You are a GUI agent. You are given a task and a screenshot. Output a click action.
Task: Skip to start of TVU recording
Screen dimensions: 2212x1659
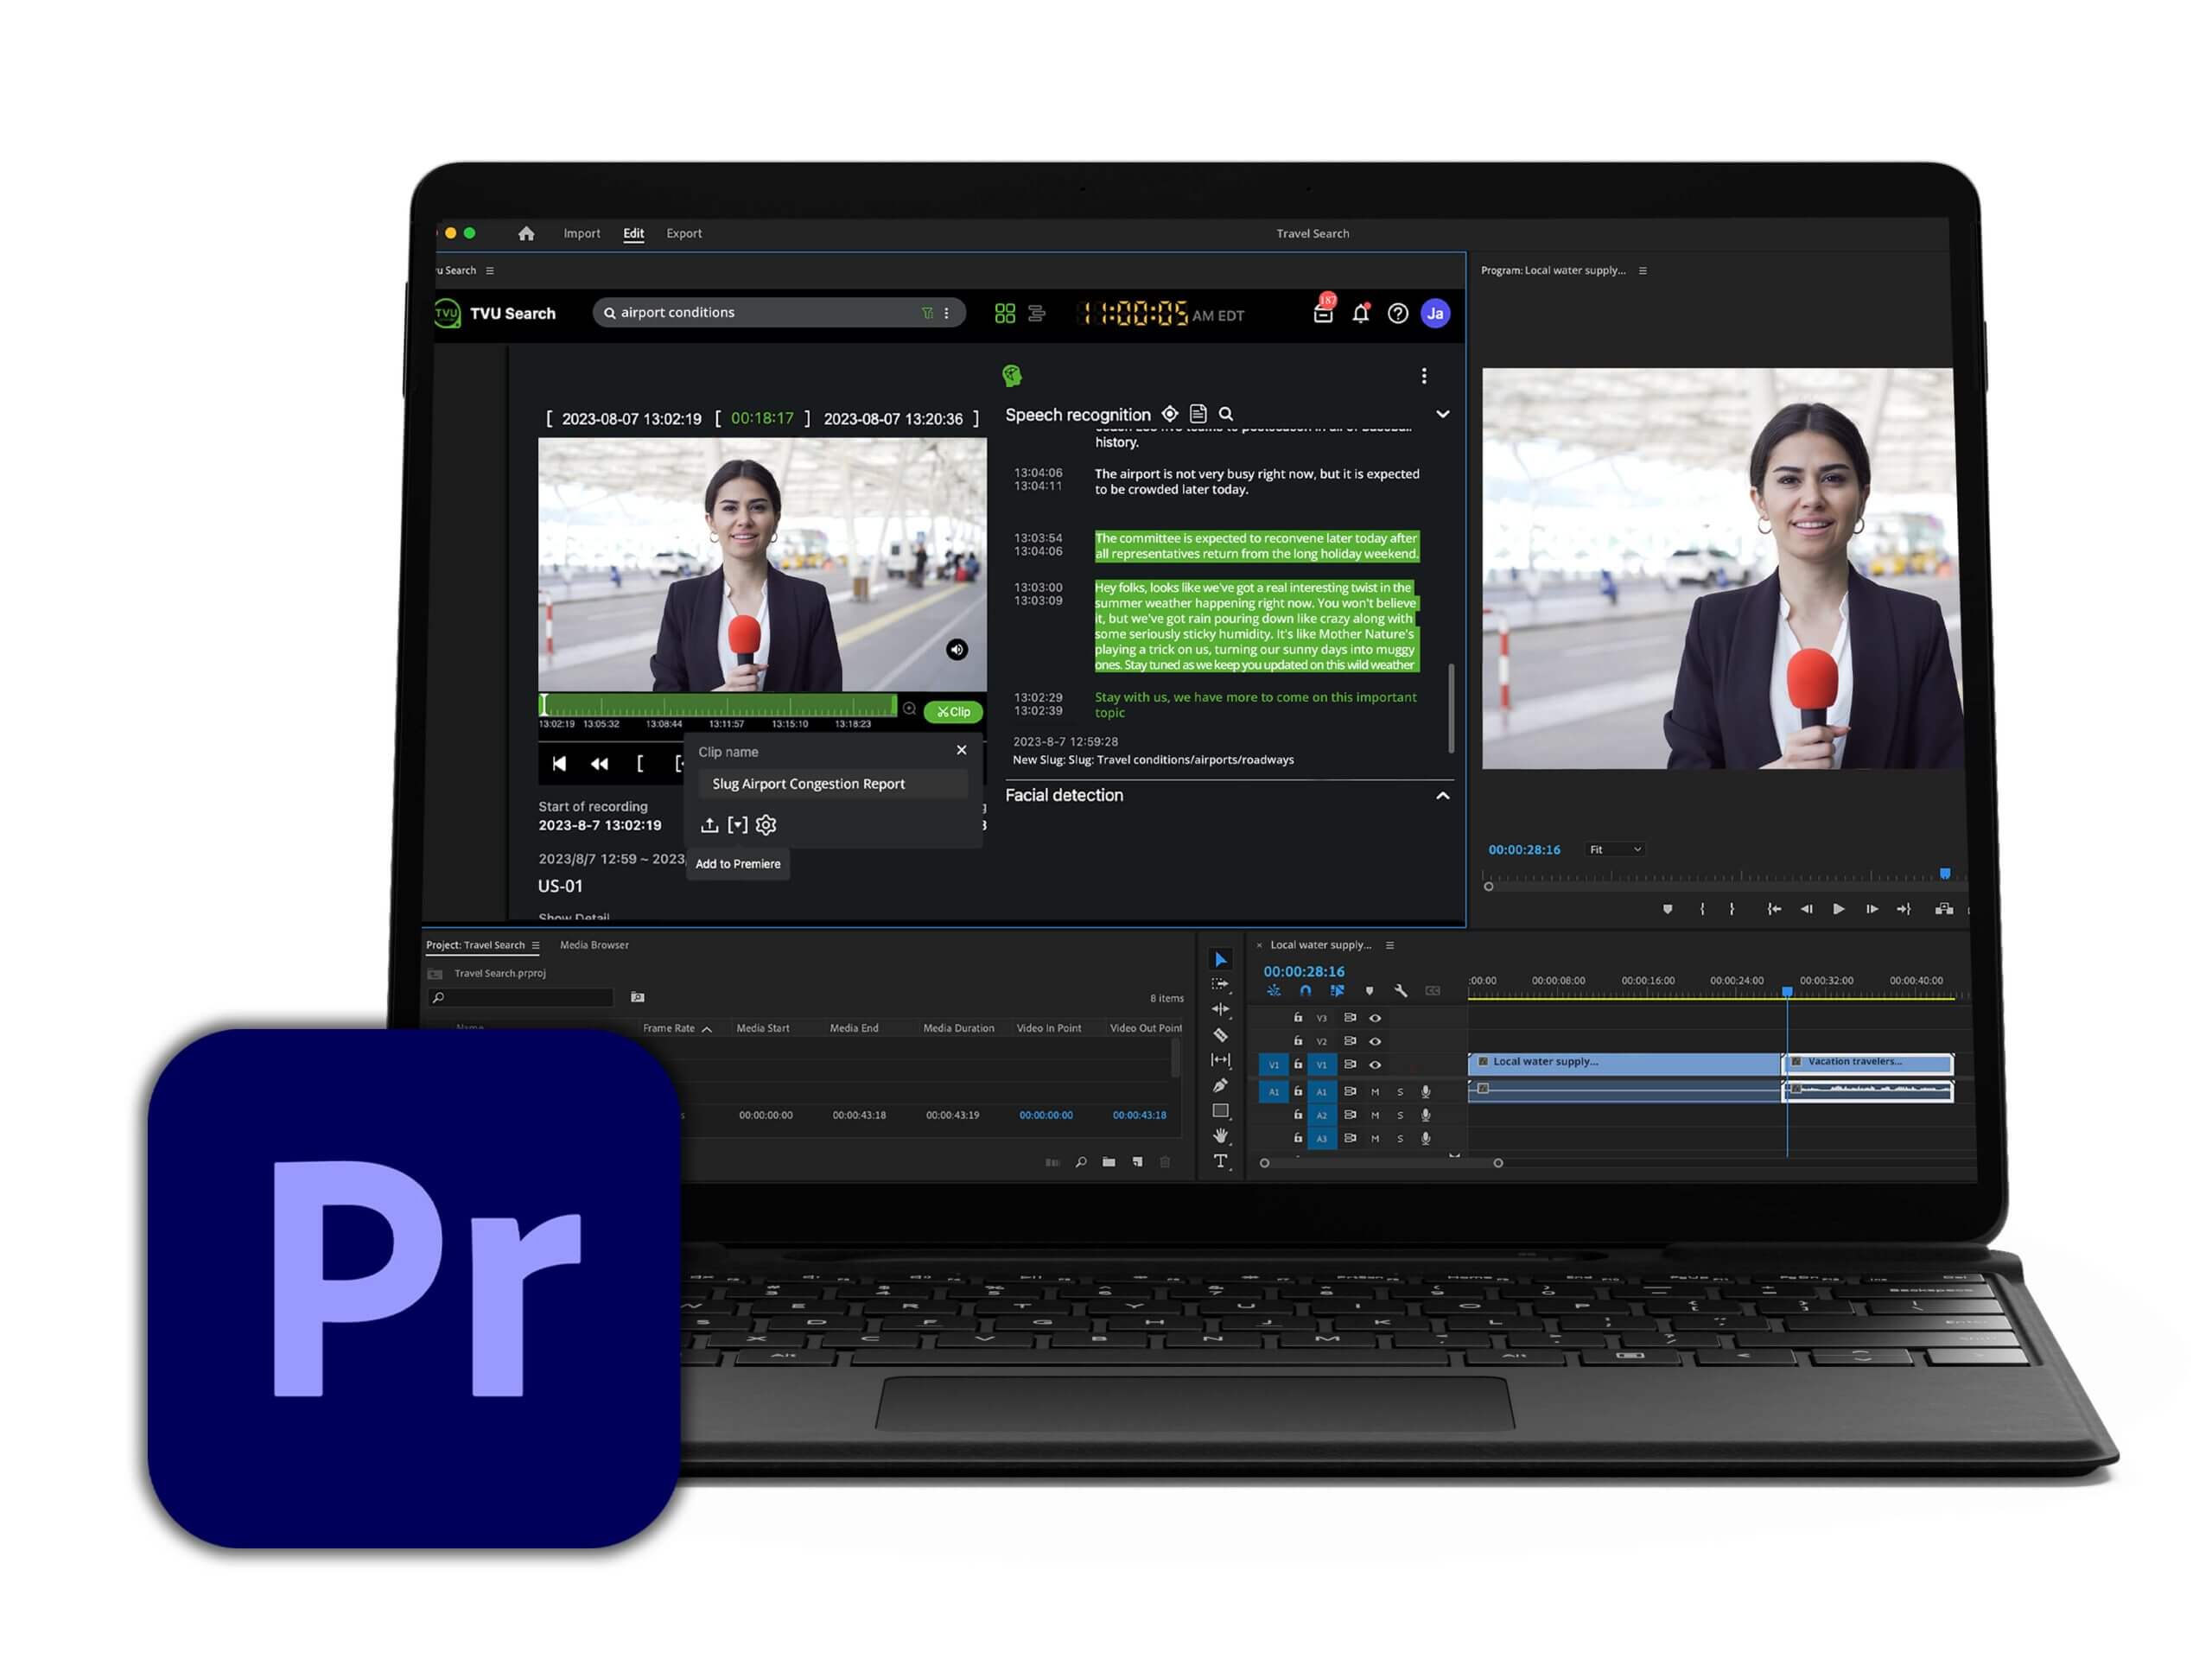(559, 764)
